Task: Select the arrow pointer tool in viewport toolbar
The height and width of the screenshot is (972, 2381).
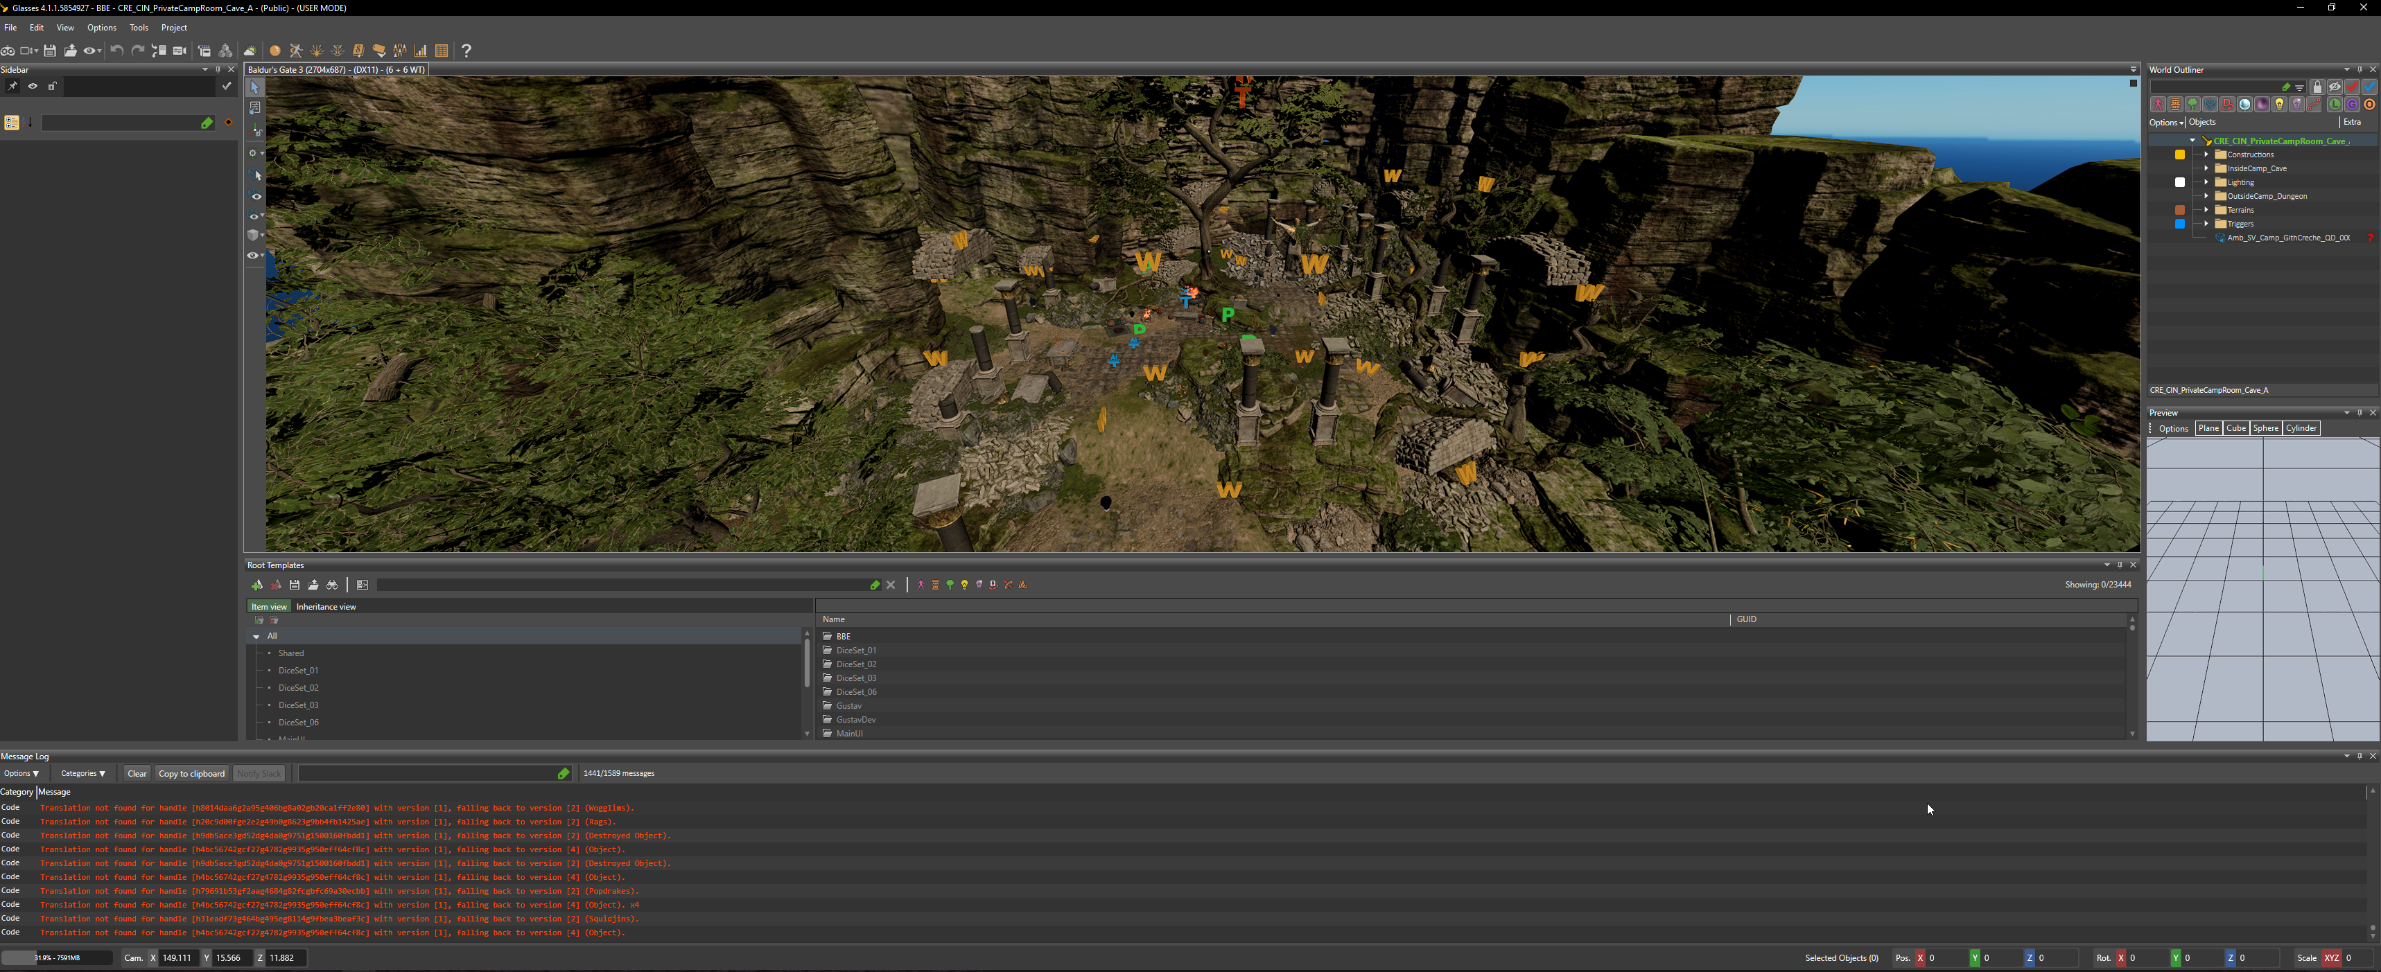Action: pos(255,87)
